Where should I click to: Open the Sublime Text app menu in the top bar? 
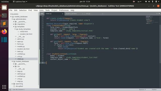[x=20, y=2]
